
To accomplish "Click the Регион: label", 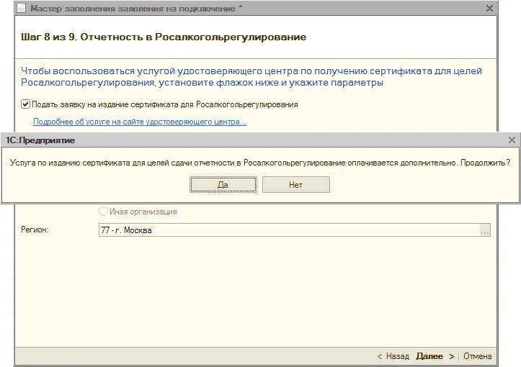I will 35,230.
